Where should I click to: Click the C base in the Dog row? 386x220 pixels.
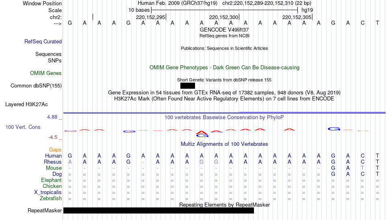(362, 174)
